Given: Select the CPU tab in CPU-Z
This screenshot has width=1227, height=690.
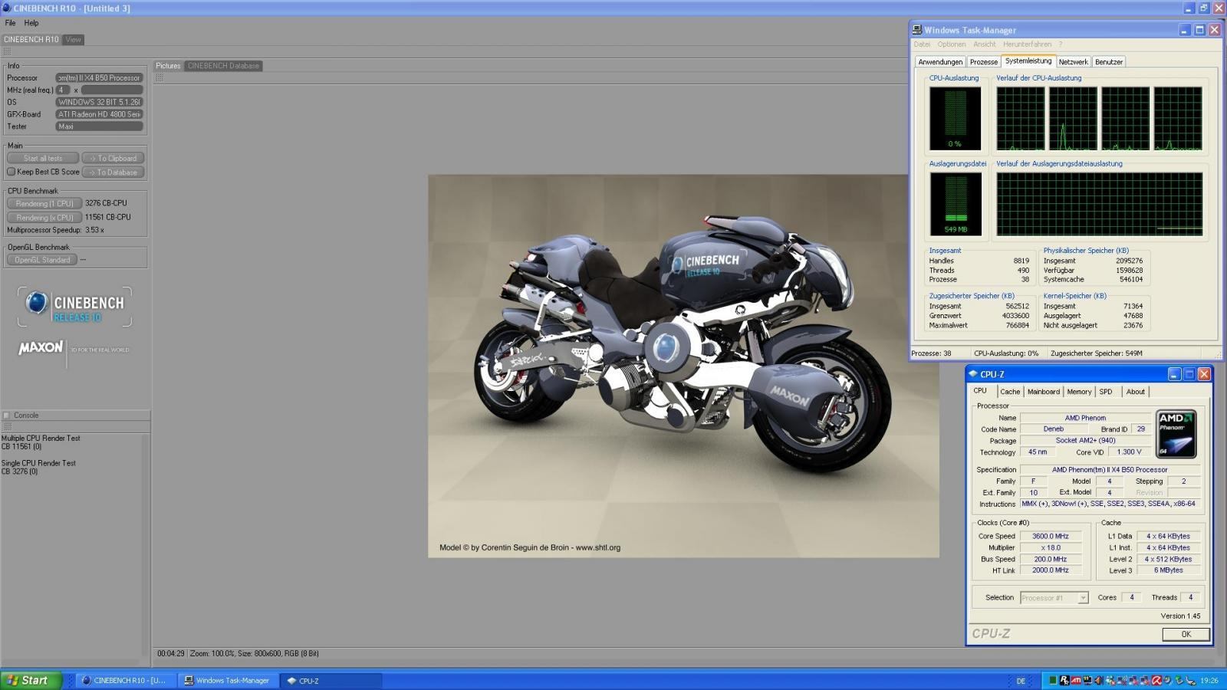Looking at the screenshot, I should 980,391.
